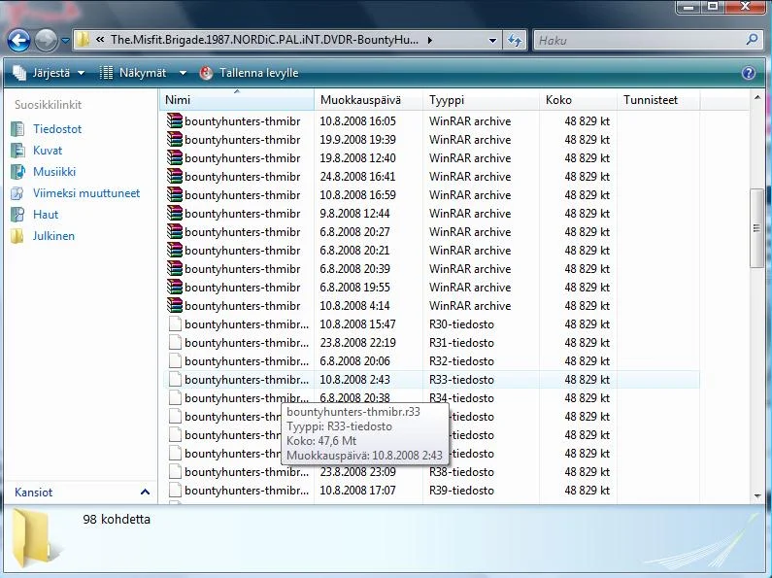Expand the Kansiot folders pane
This screenshot has height=578, width=772.
145,493
